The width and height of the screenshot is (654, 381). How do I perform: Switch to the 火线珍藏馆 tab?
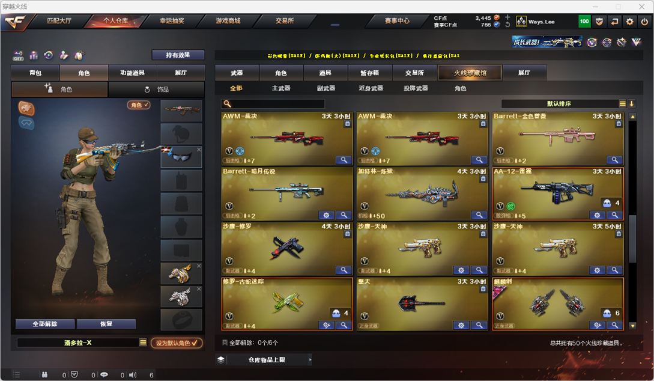pos(470,73)
